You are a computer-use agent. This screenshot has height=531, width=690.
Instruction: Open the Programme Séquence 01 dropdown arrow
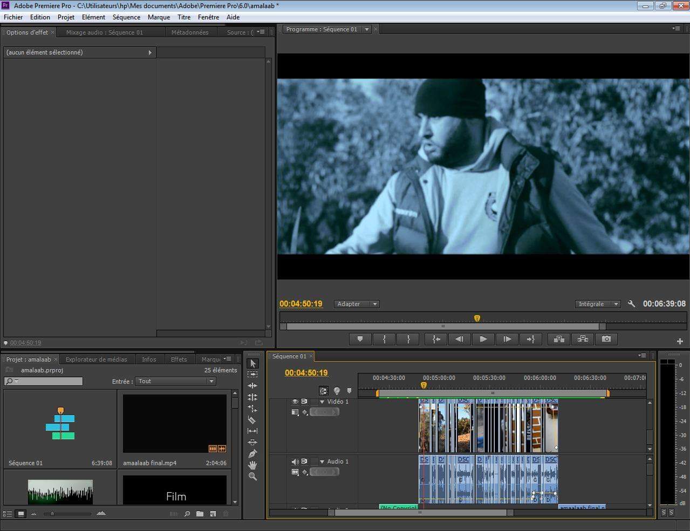click(x=367, y=30)
